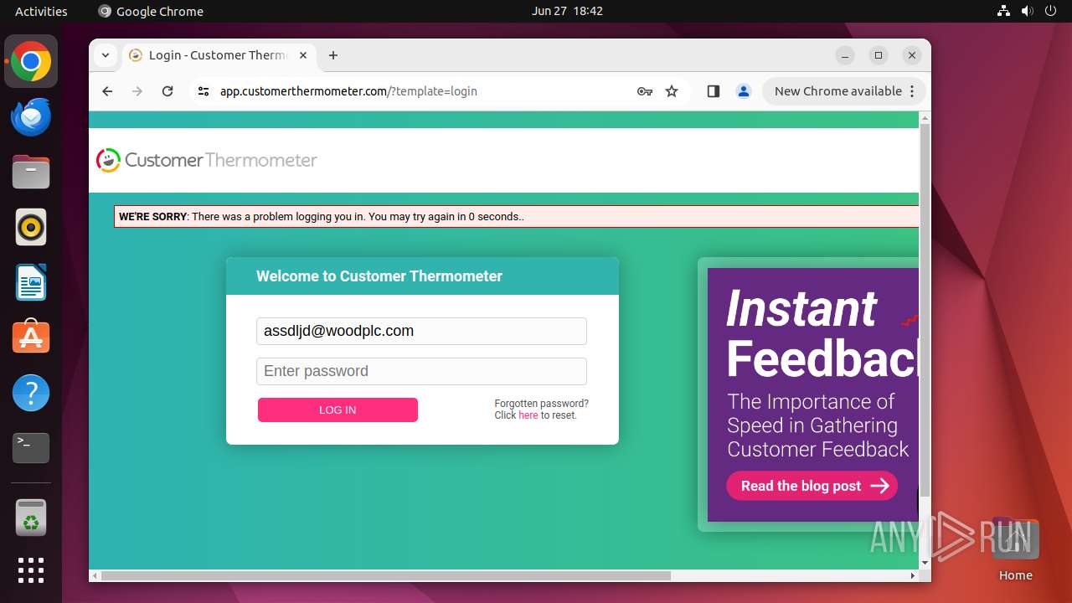
Task: Go forward with the browser forward arrow
Action: (137, 91)
